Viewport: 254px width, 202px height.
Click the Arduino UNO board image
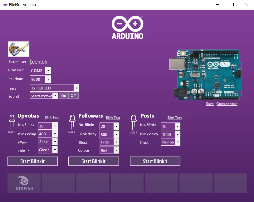click(206, 75)
